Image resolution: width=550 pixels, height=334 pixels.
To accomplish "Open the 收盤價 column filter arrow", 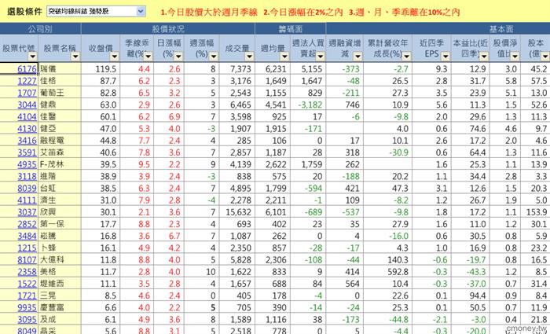I will click(x=115, y=57).
